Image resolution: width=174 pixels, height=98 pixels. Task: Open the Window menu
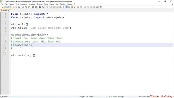coord(70,4)
